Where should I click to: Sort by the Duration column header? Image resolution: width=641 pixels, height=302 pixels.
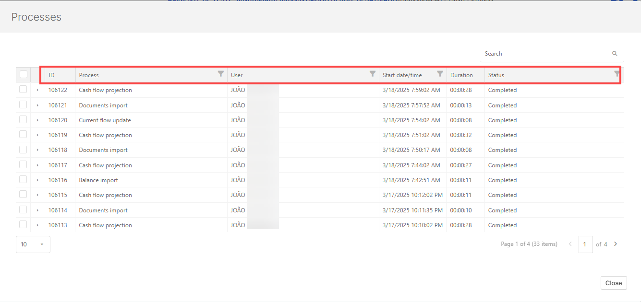(x=461, y=75)
